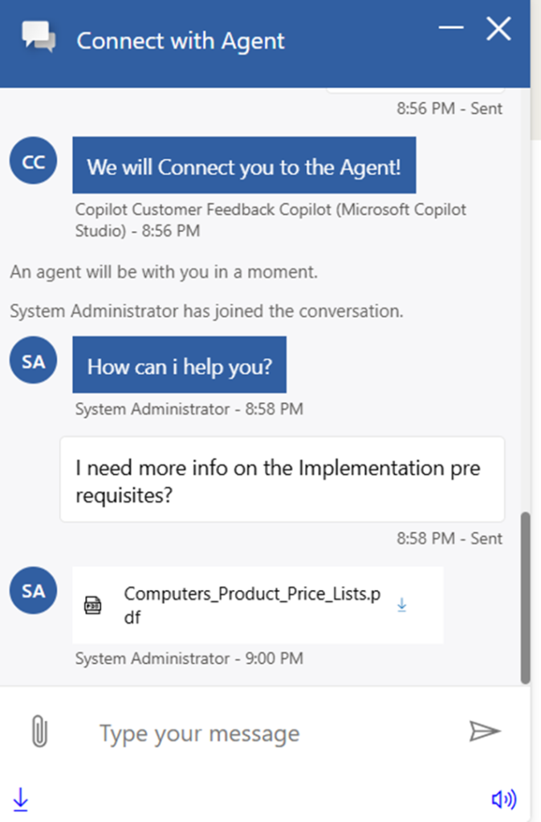
Task: Click the paperclip attach file icon
Action: point(39,731)
